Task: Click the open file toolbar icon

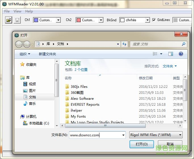Action: click(x=9, y=20)
